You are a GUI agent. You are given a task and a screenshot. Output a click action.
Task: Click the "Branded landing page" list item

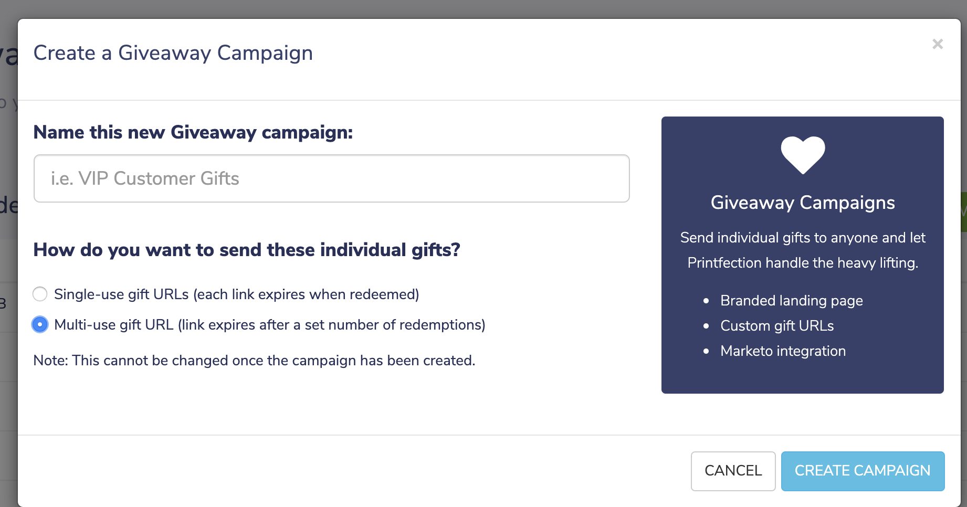tap(791, 301)
